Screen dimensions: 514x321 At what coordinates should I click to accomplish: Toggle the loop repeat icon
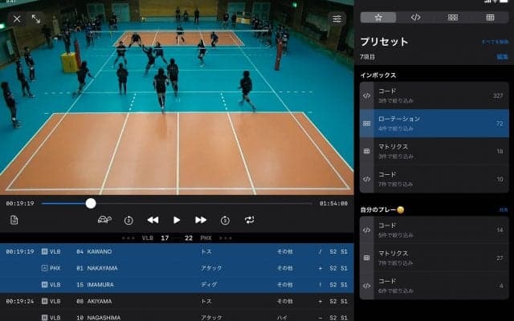point(249,220)
